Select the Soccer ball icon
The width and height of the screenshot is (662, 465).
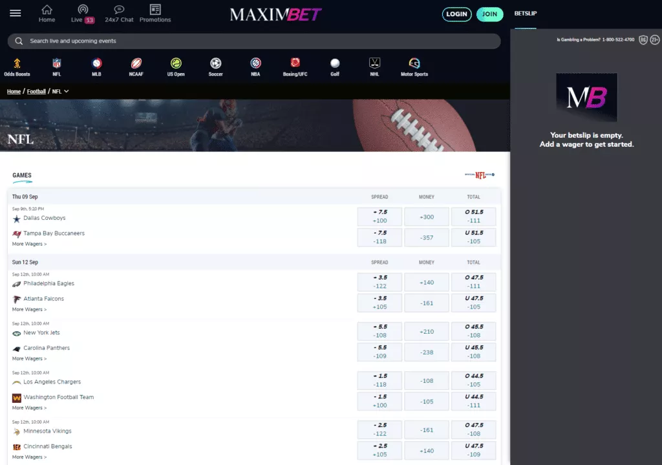[x=216, y=63]
